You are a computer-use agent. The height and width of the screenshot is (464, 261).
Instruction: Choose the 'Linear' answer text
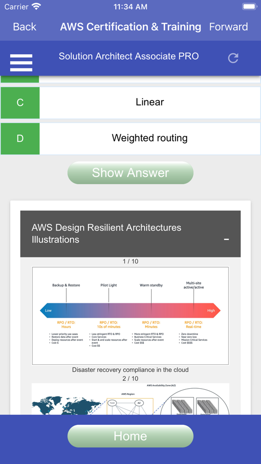tap(150, 102)
